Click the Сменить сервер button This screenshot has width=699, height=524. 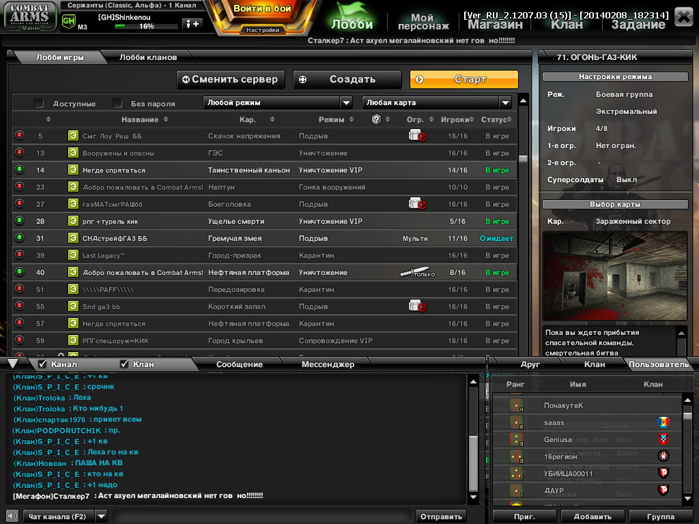231,79
